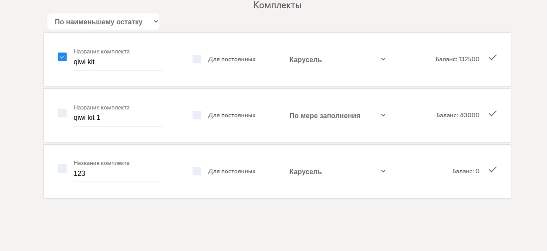
Task: Tick the selection checkbox for qiwi kit 1
Action: (x=62, y=113)
